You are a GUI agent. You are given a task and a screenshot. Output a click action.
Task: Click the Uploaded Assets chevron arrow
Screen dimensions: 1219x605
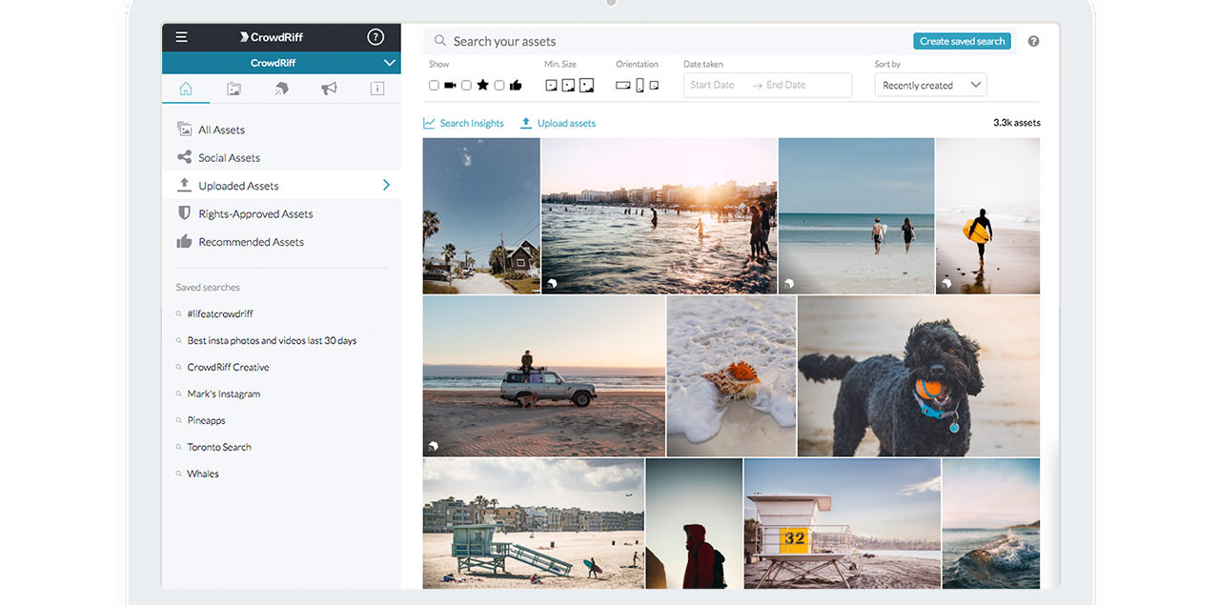[386, 185]
